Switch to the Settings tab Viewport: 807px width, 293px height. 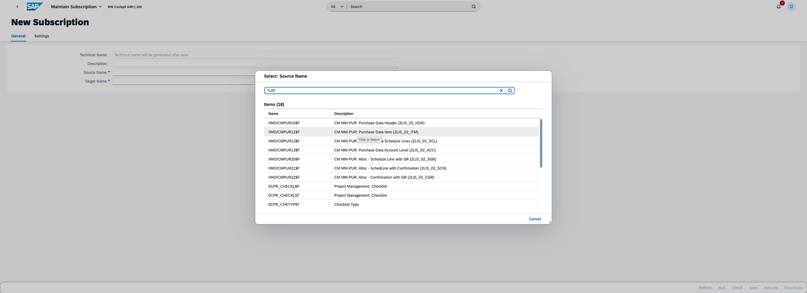tap(42, 36)
